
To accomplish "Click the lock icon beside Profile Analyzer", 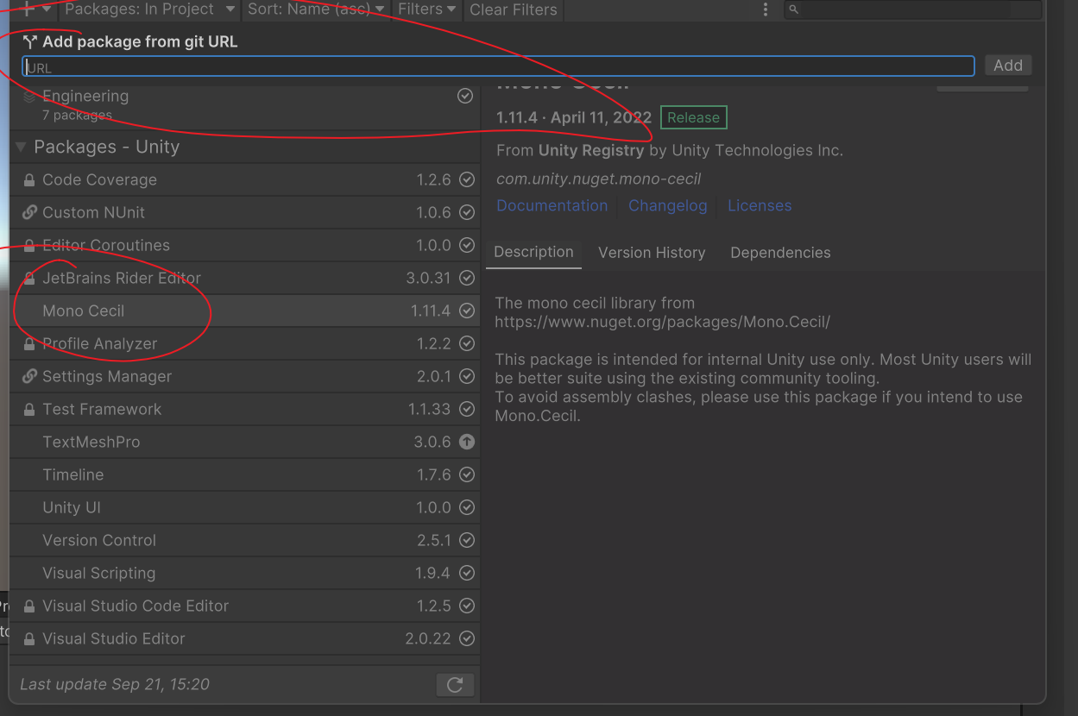I will 29,344.
